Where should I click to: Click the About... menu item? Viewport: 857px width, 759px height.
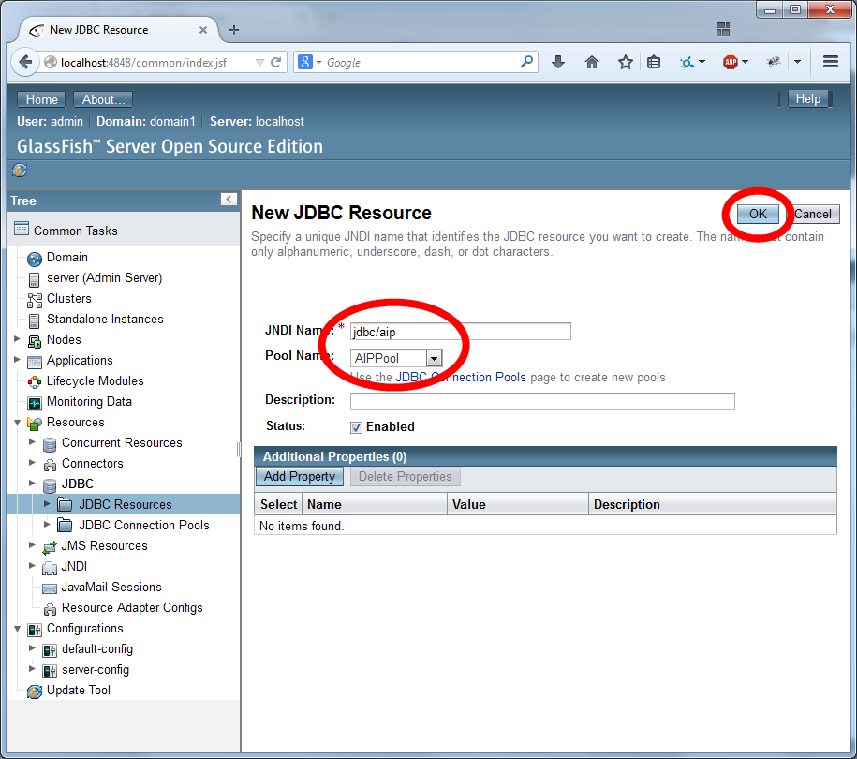pyautogui.click(x=102, y=98)
